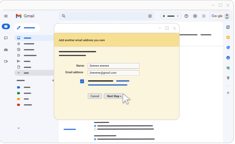Open the Important label icon
The image size is (235, 144).
point(19,55)
